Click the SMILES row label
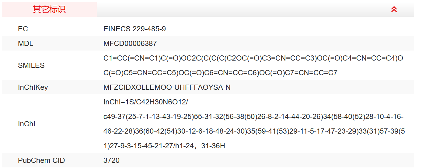The height and width of the screenshot is (168, 422). [x=31, y=65]
